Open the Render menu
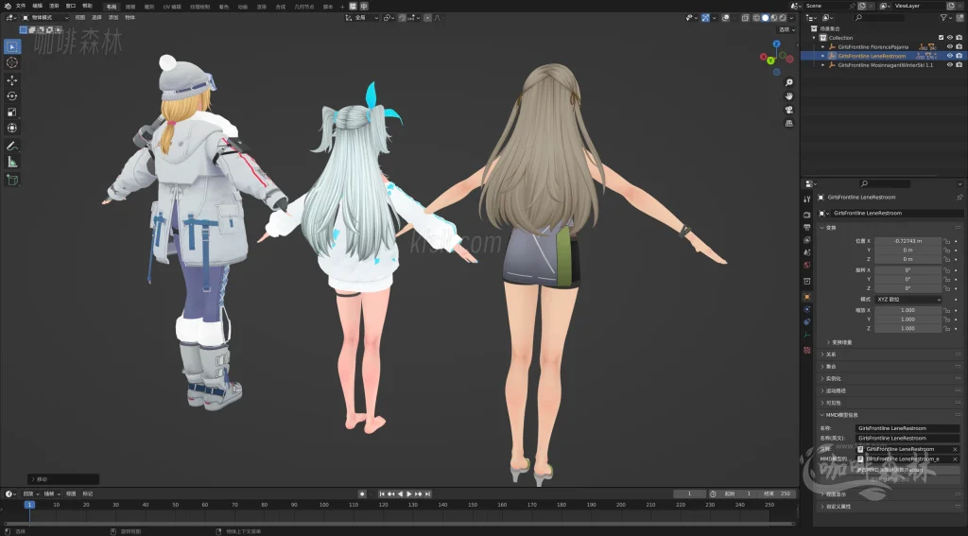The image size is (968, 536). tap(54, 7)
